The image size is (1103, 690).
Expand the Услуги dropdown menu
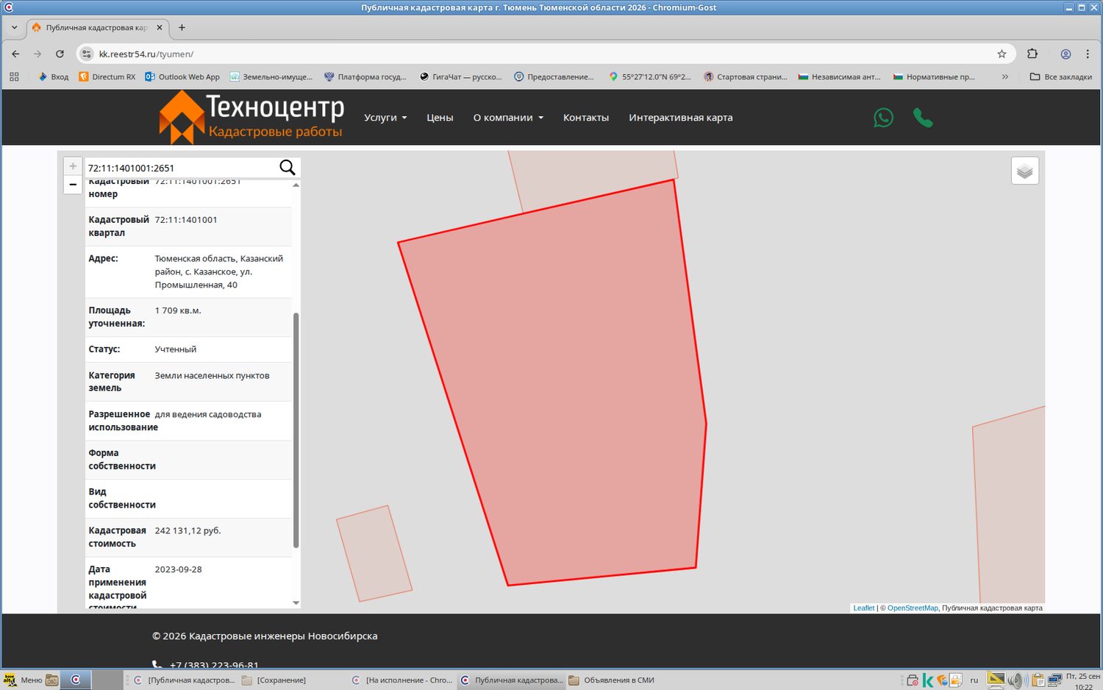click(385, 118)
